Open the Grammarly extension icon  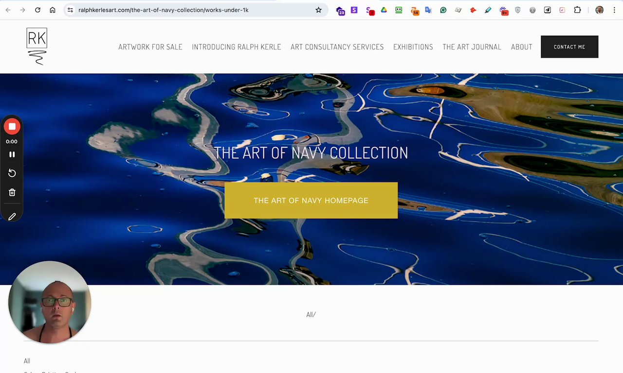pos(443,10)
